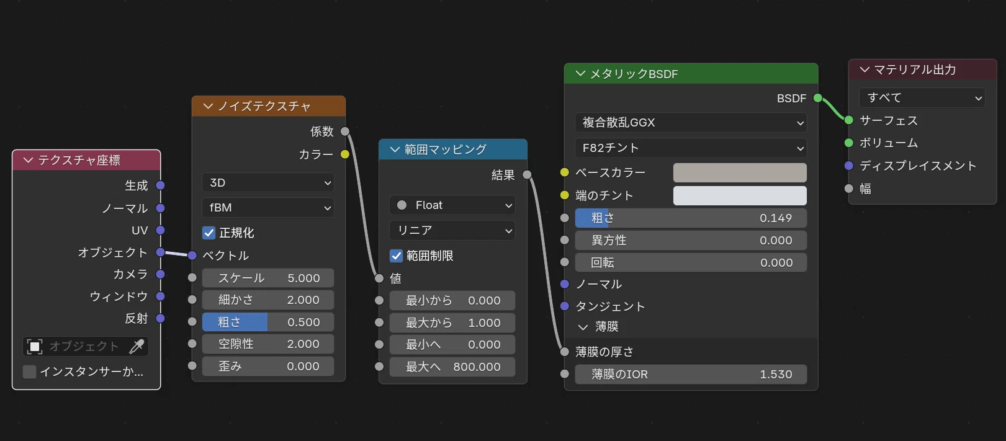The height and width of the screenshot is (441, 1006).
Task: Open the すべて target dropdown
Action: pyautogui.click(x=922, y=97)
